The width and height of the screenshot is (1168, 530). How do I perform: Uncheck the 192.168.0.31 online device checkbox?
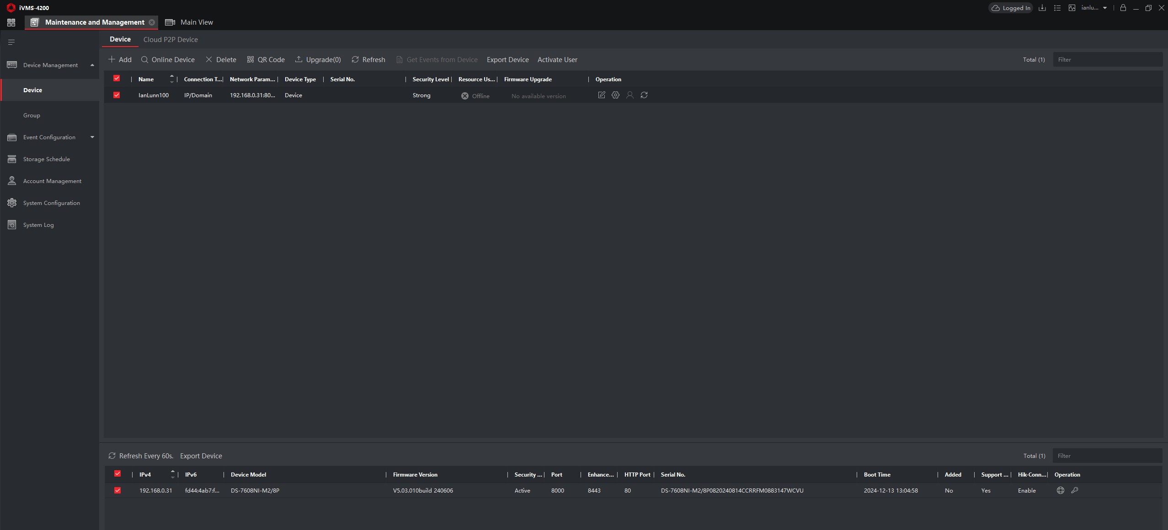click(x=117, y=490)
